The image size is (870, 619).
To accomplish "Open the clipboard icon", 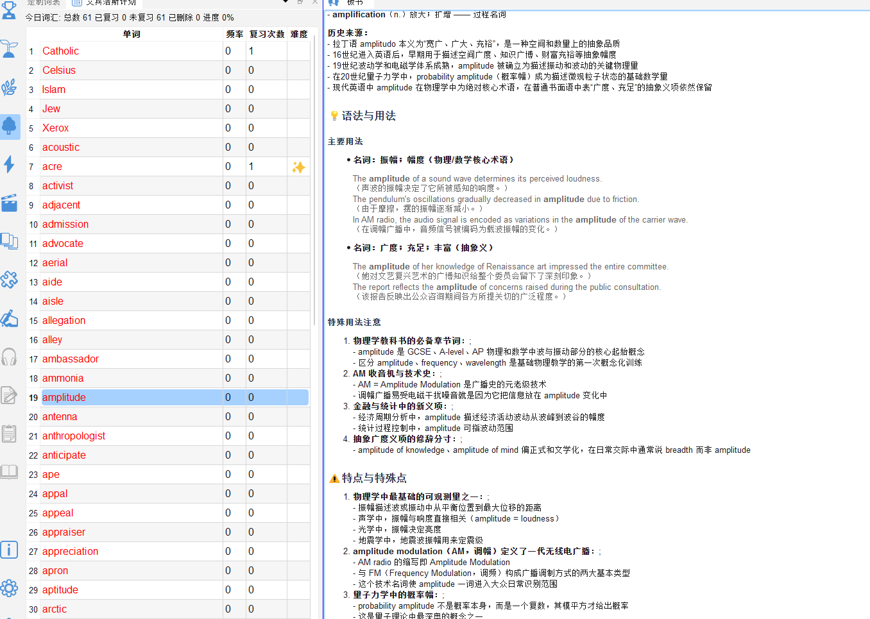I will pyautogui.click(x=9, y=434).
